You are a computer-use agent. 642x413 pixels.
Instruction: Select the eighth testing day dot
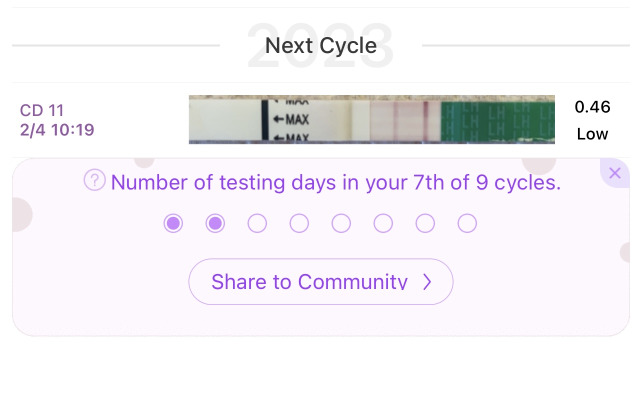click(467, 223)
